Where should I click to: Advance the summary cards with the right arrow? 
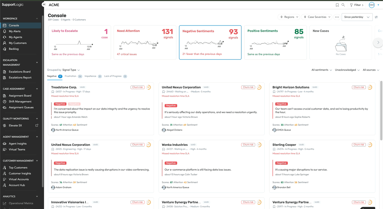click(x=378, y=42)
